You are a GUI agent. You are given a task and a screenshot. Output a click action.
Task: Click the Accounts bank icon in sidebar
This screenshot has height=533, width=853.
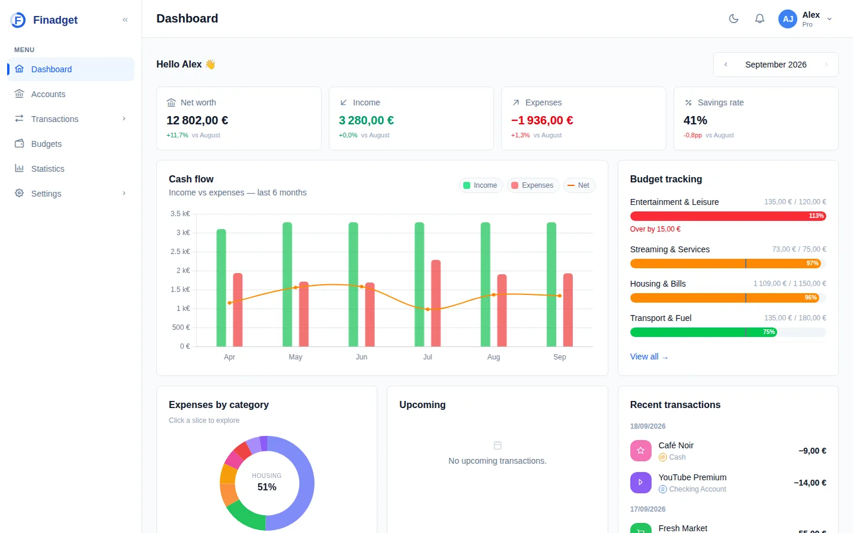pyautogui.click(x=20, y=94)
